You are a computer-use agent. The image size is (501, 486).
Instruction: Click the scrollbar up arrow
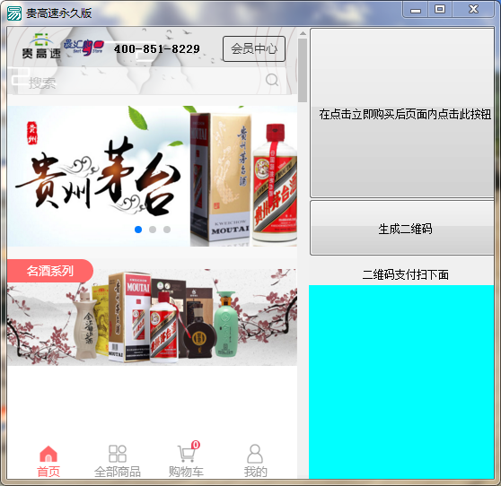click(303, 33)
